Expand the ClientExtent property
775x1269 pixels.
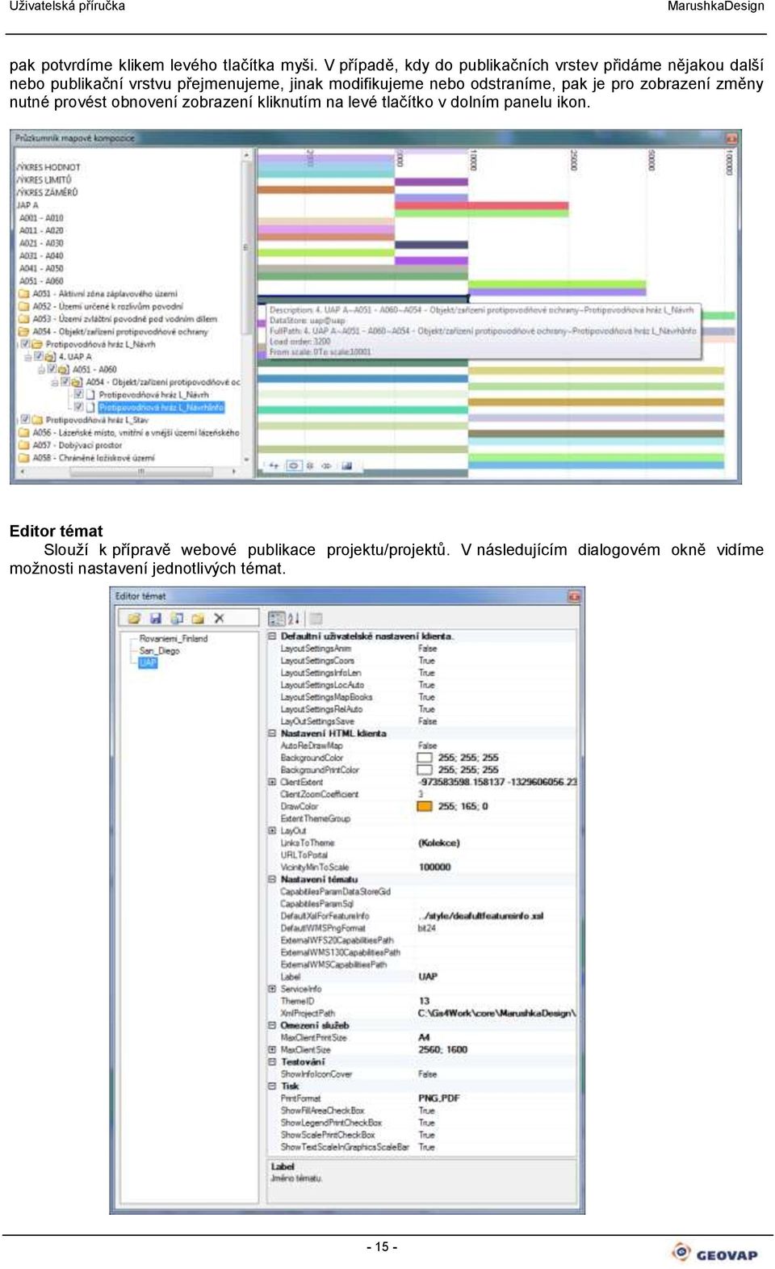[272, 782]
